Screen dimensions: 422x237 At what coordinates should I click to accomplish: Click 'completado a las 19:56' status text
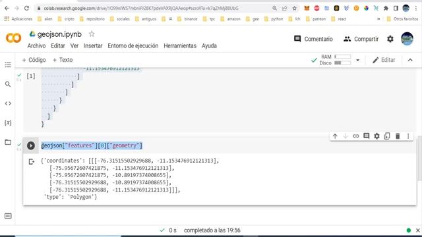[212, 230]
